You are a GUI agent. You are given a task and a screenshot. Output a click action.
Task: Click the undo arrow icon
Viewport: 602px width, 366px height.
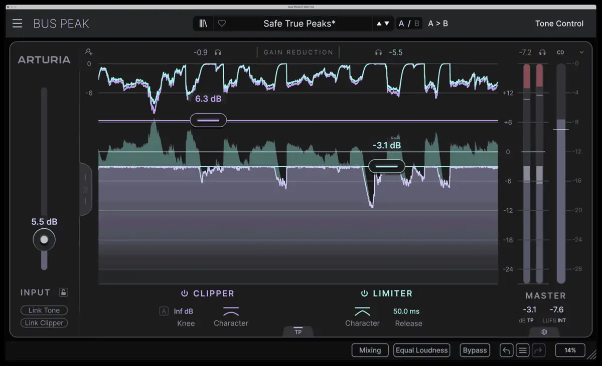pos(506,350)
